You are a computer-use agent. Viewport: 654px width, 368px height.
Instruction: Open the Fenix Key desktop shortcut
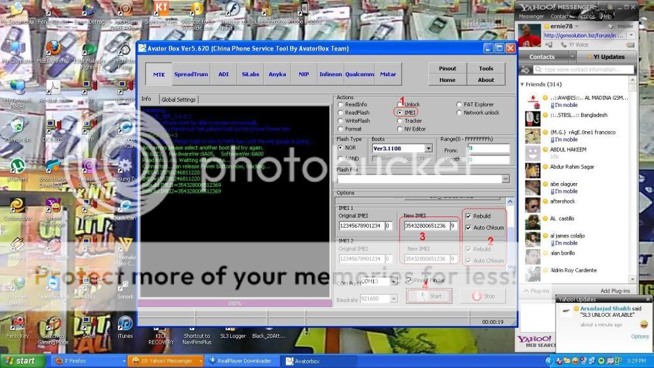17,324
